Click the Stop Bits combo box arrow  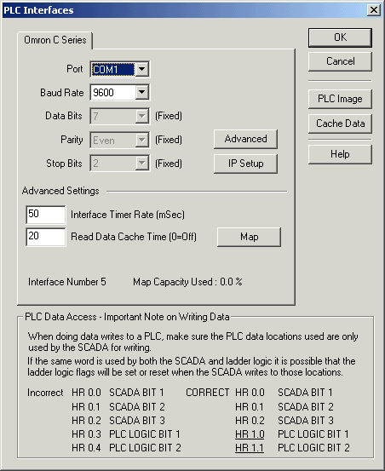point(141,164)
